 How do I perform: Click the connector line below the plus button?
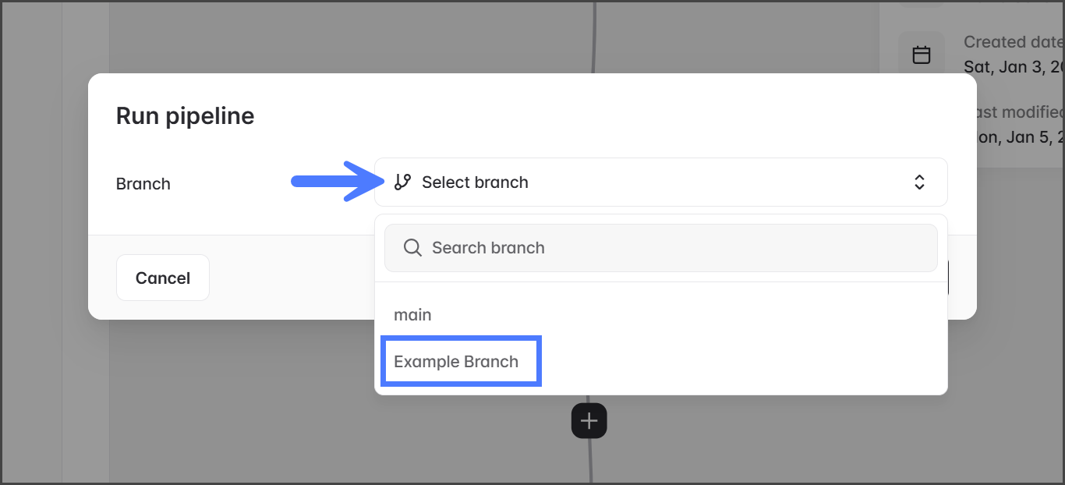590,464
